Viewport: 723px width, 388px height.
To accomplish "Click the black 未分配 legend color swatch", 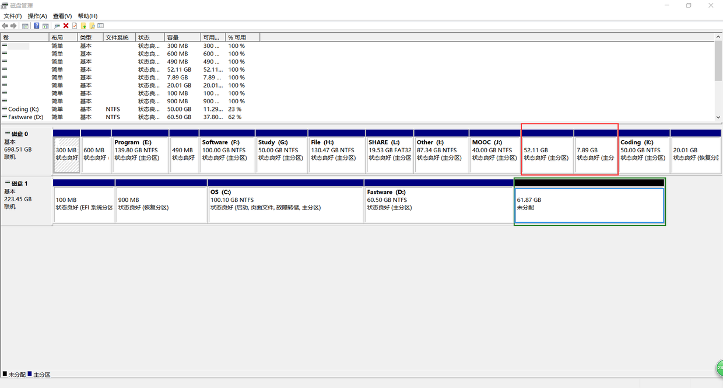I will (5, 374).
